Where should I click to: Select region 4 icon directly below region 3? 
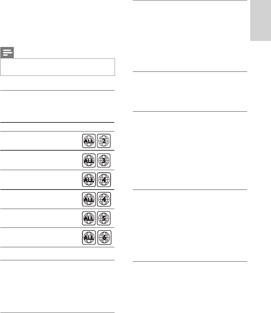pyautogui.click(x=104, y=180)
